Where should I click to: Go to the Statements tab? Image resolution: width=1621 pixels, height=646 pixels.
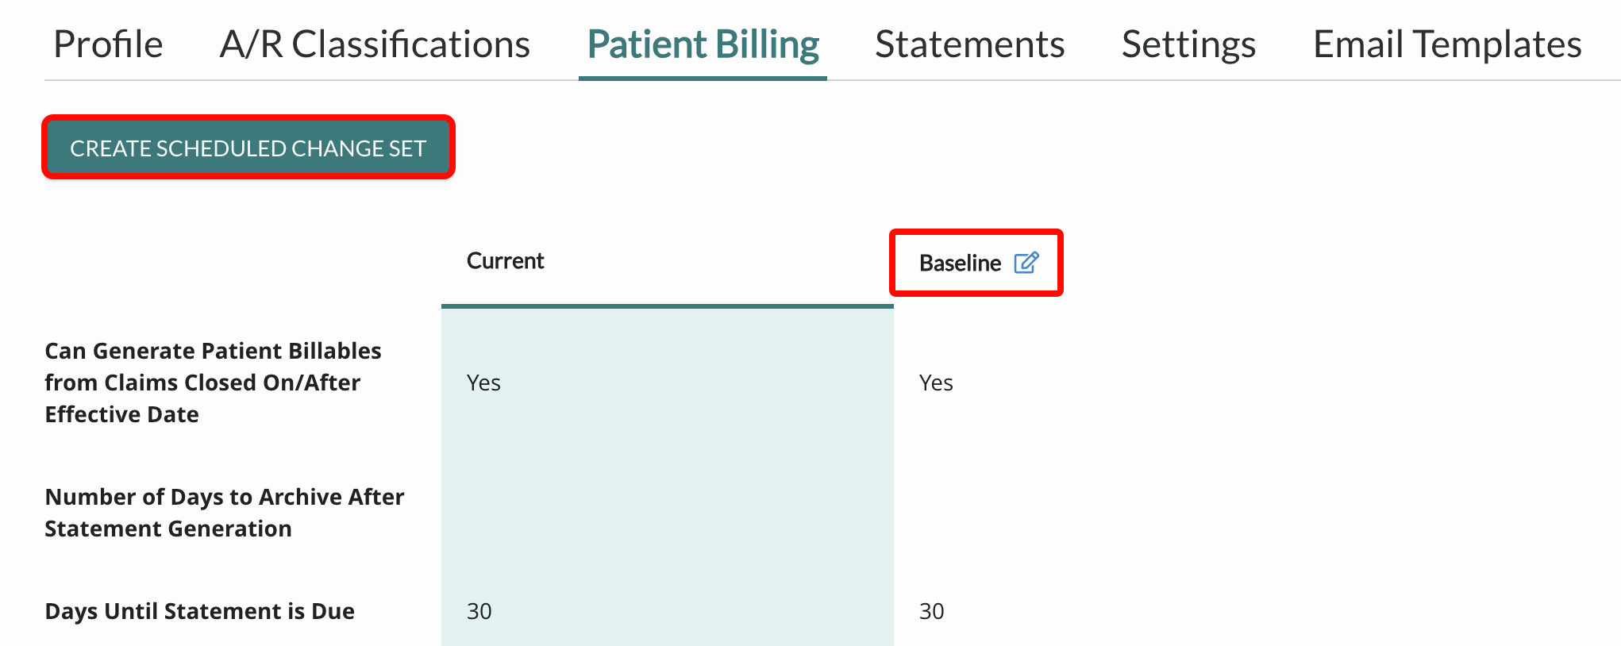pyautogui.click(x=969, y=44)
